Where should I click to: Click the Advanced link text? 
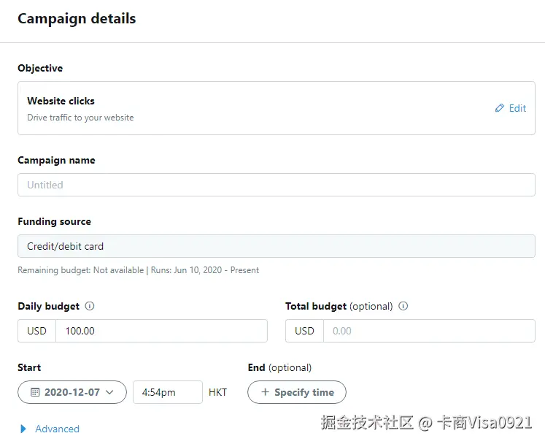click(x=57, y=429)
